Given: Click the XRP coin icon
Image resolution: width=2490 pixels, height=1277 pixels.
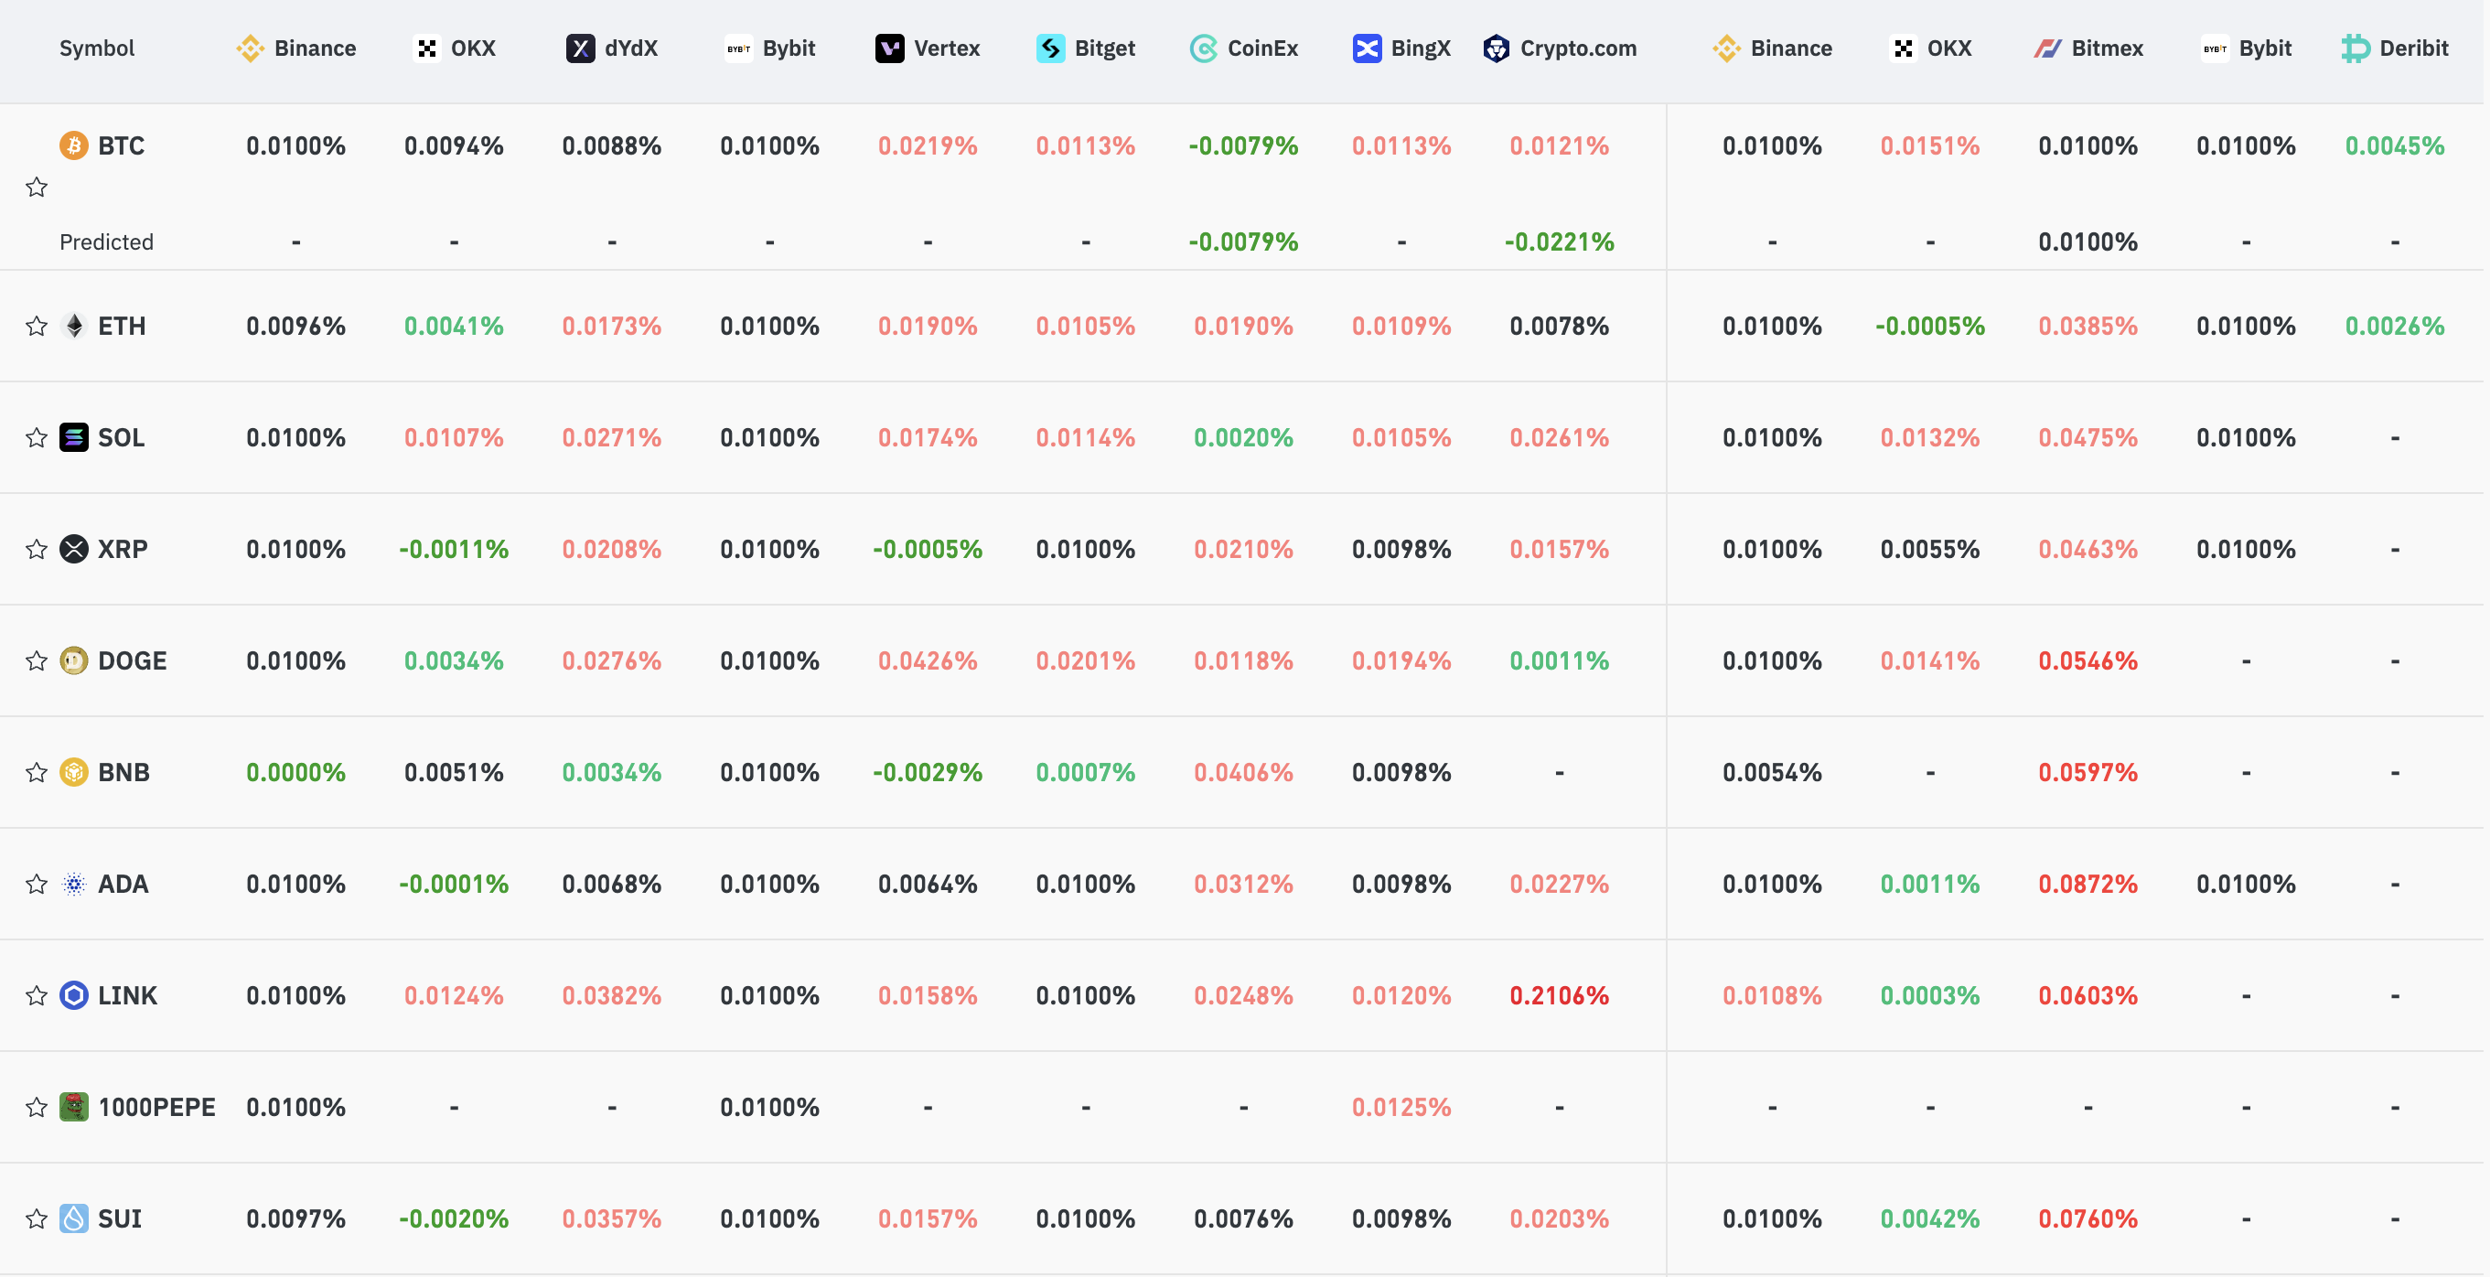Looking at the screenshot, I should point(73,549).
